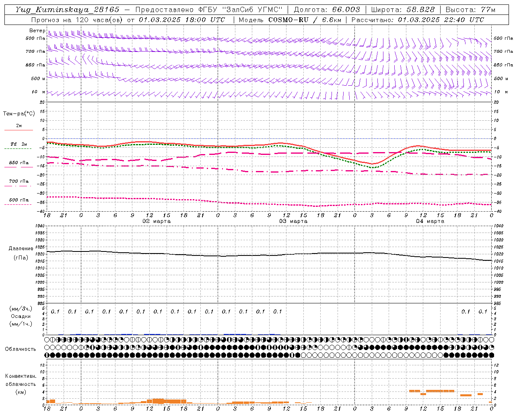The image size is (515, 412).
Task: Click the '700 гПа' temperature legend label
Action: pyautogui.click(x=19, y=181)
